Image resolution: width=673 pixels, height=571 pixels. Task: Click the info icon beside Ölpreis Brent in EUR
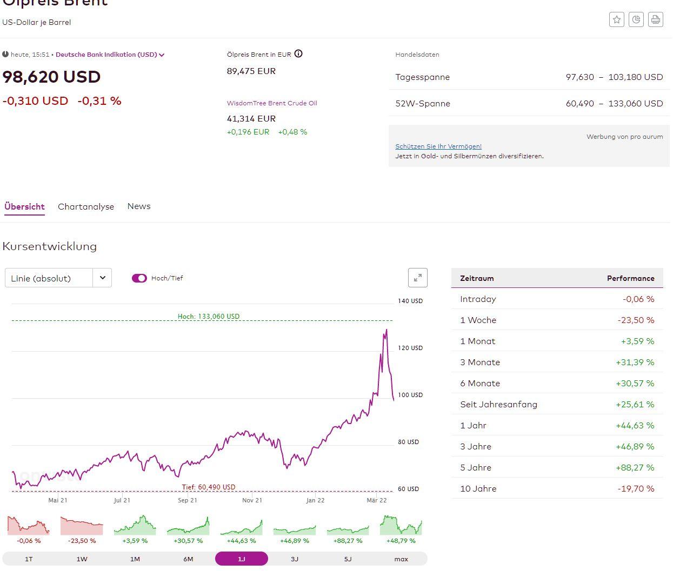point(298,53)
